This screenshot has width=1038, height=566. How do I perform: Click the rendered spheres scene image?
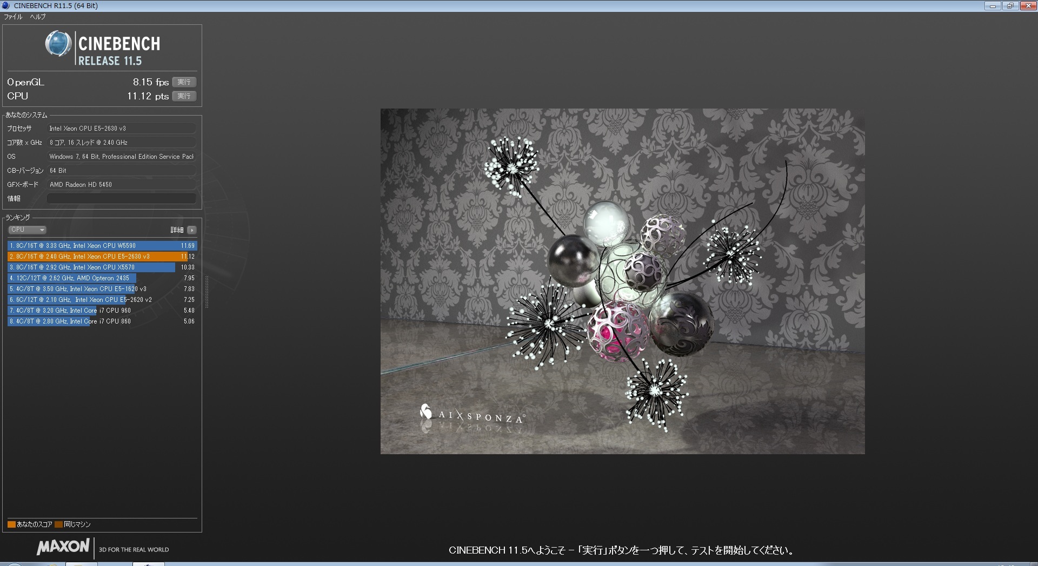click(x=622, y=281)
